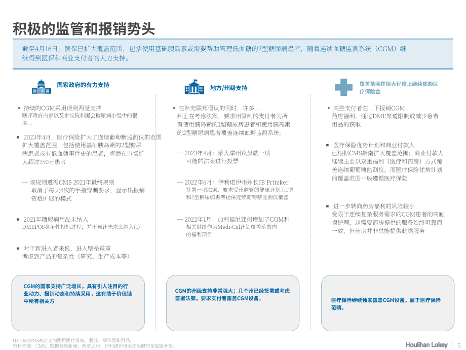Click bullet 2021年糖尿病用品未纳入
Screen dimensions: 466x350
click(56, 219)
